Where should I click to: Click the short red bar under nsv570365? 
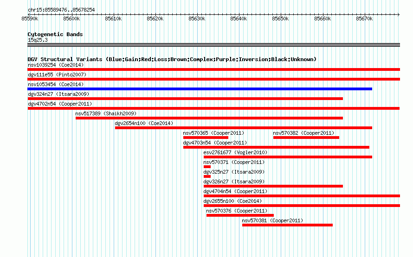coord(206,138)
